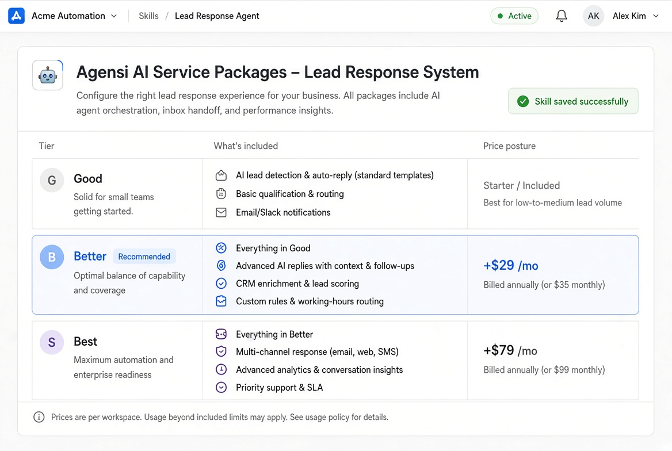Click the info icon beside pricing note

[x=39, y=417]
